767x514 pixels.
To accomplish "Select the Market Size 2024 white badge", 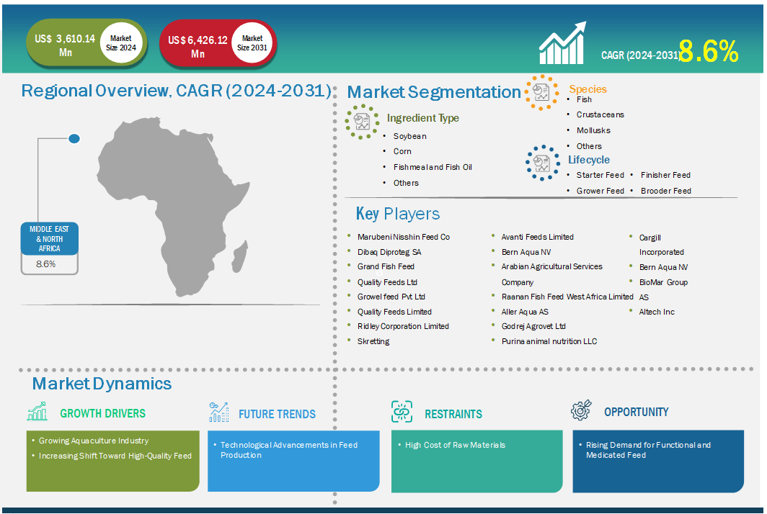I will (121, 43).
